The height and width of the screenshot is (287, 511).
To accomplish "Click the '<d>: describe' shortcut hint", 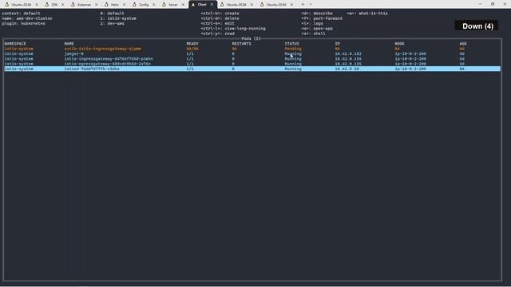I will tap(317, 14).
